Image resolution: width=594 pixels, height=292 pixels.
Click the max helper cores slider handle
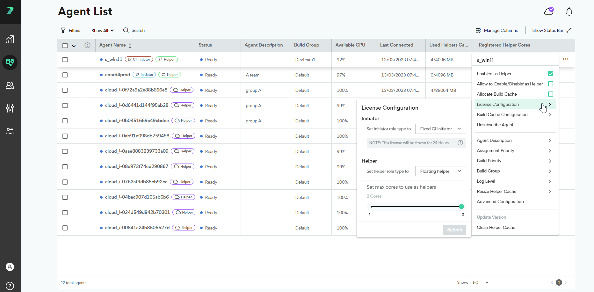[x=461, y=207]
